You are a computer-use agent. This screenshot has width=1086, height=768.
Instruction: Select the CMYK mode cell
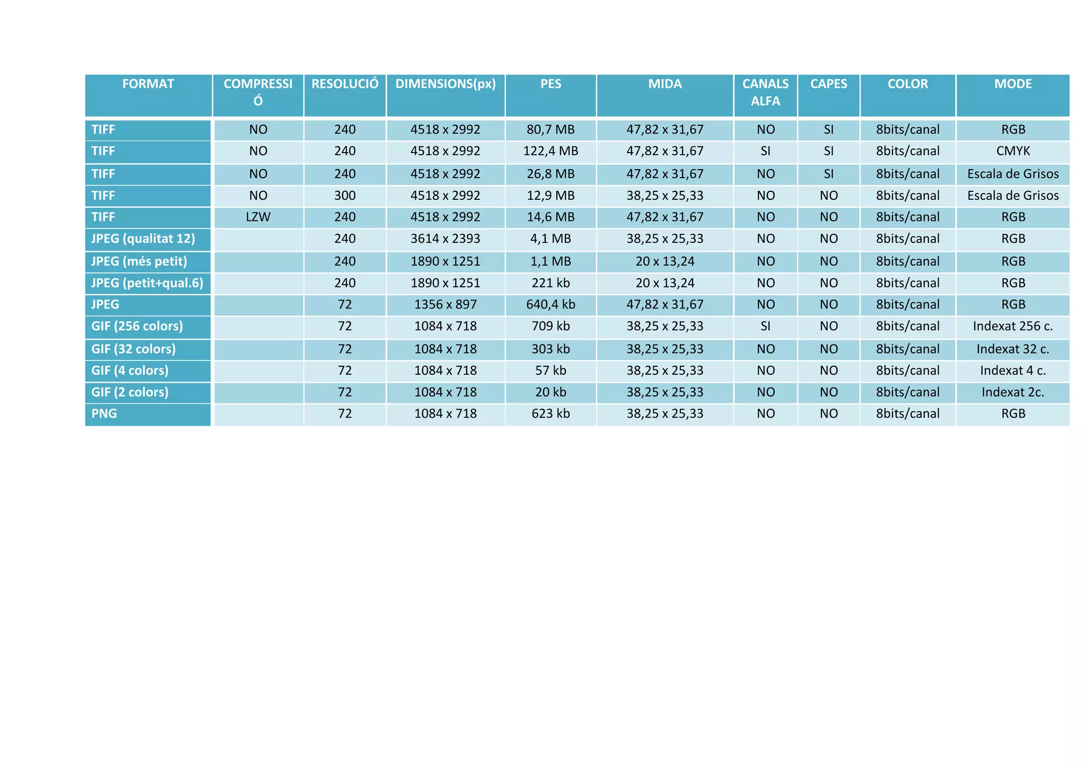[1013, 152]
